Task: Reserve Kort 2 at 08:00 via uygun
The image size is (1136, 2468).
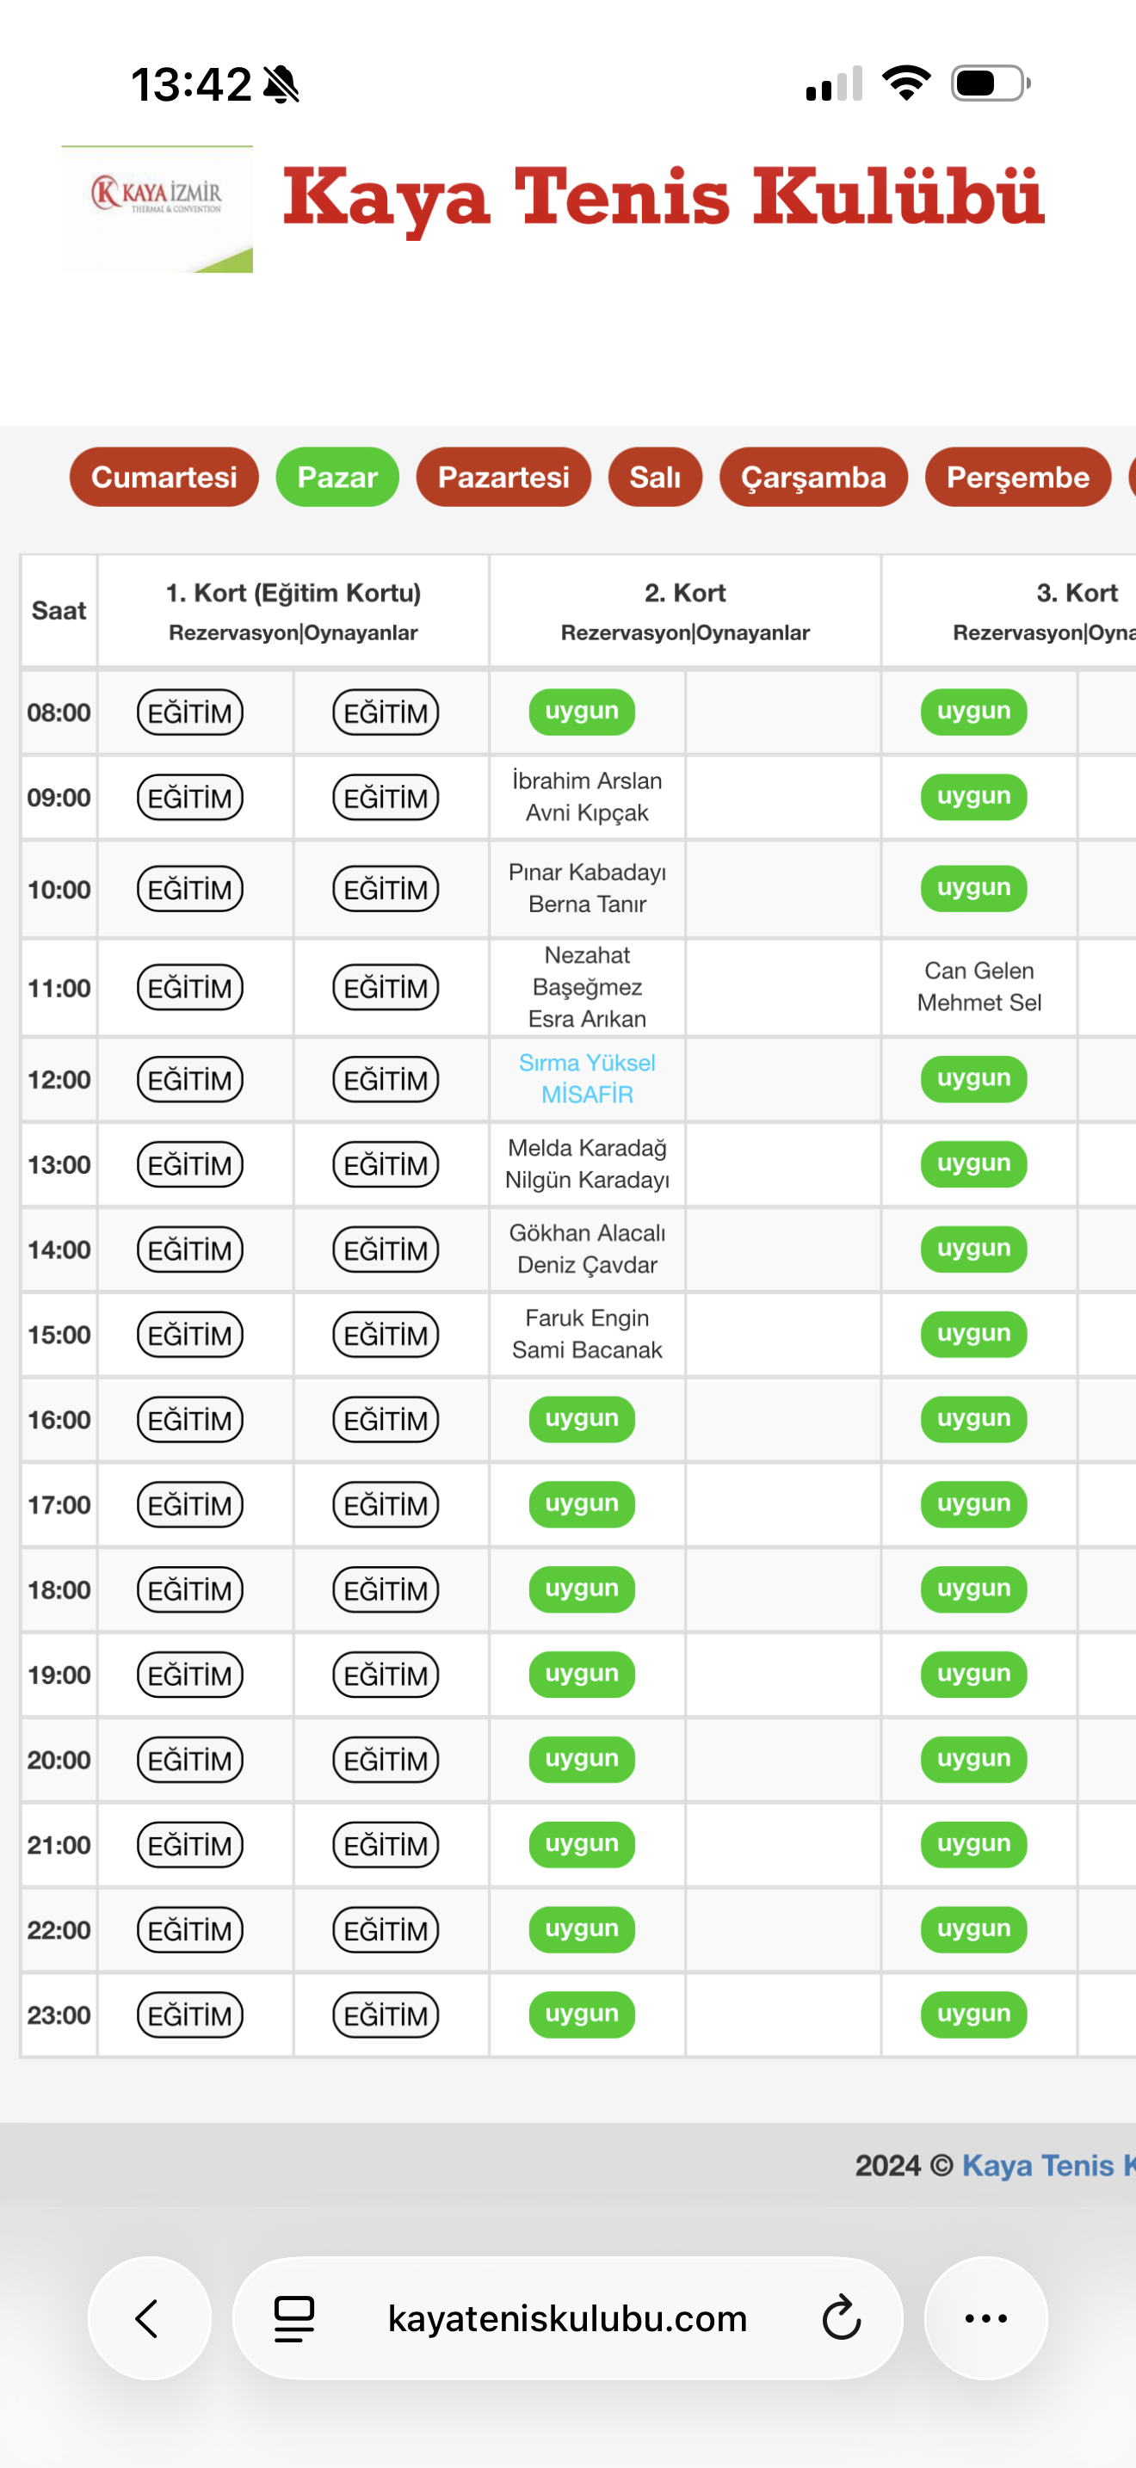Action: tap(582, 712)
